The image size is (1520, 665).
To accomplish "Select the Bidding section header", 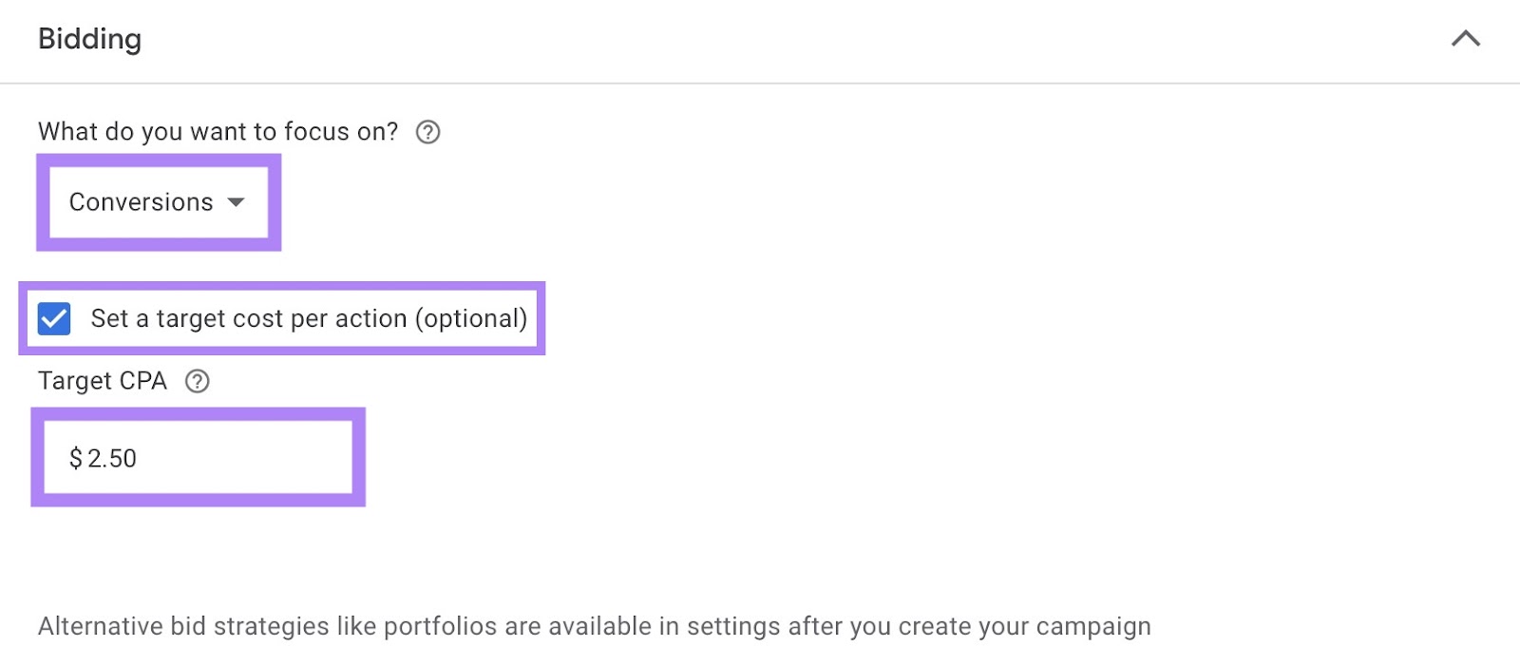I will point(90,40).
